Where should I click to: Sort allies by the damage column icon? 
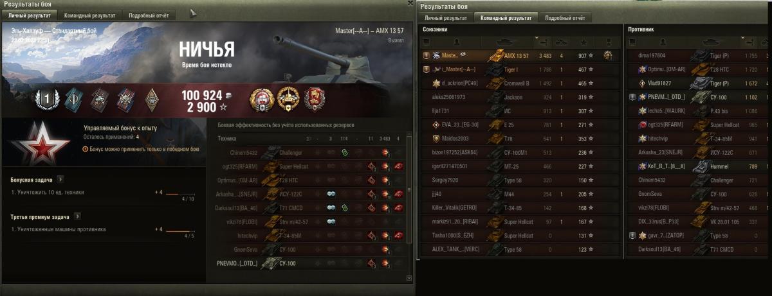542,42
